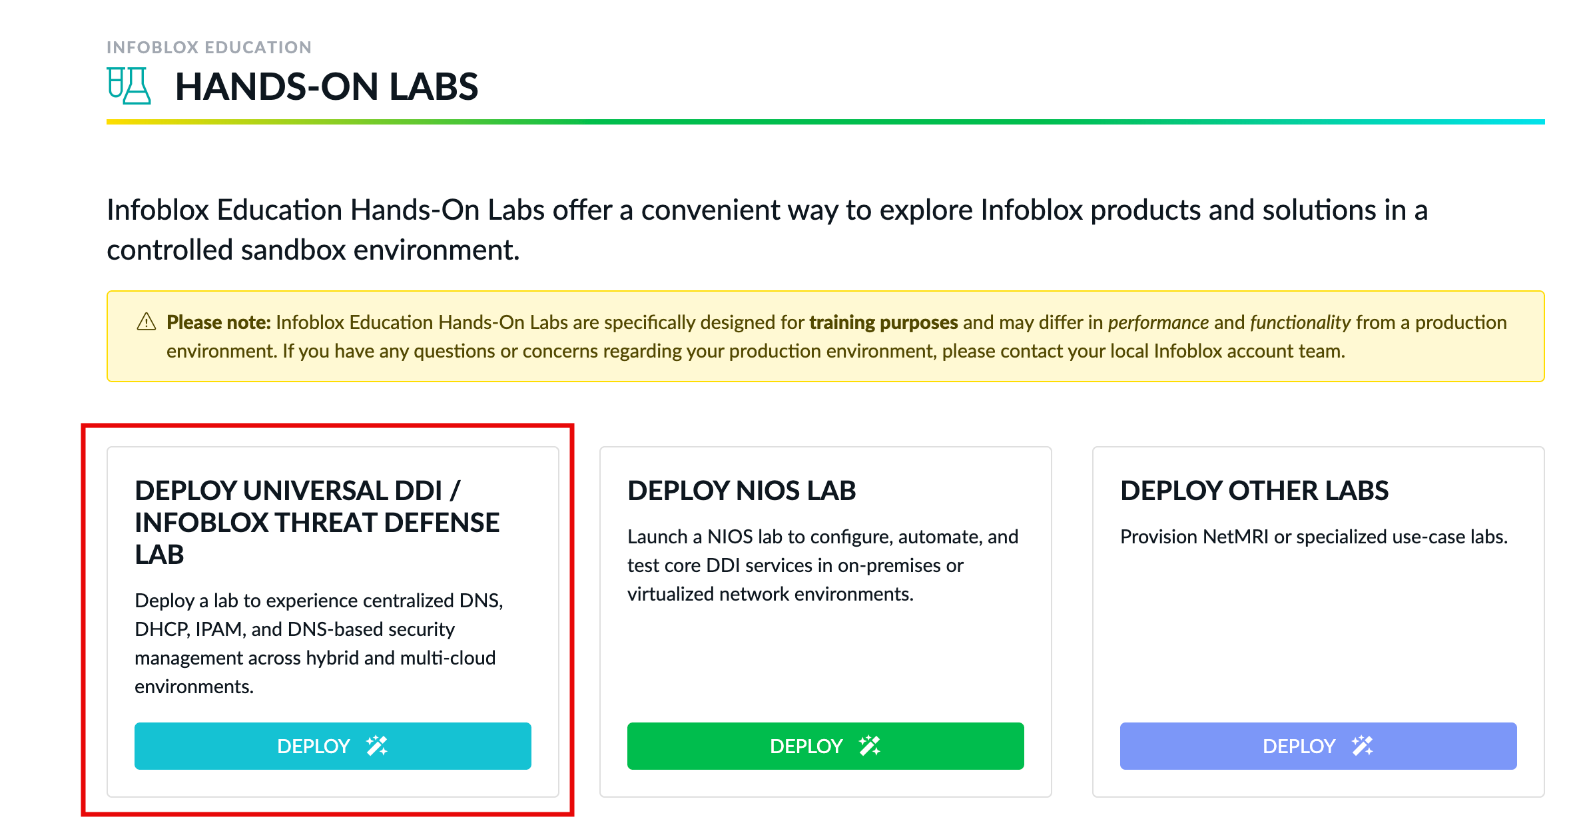1585x839 pixels.
Task: Click the Universal DDI card description text
Action: coord(318,643)
